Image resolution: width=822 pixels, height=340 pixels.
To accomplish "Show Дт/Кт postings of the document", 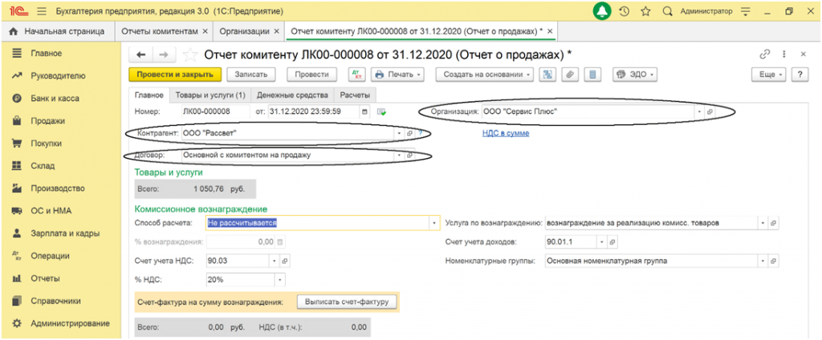I will (x=356, y=75).
